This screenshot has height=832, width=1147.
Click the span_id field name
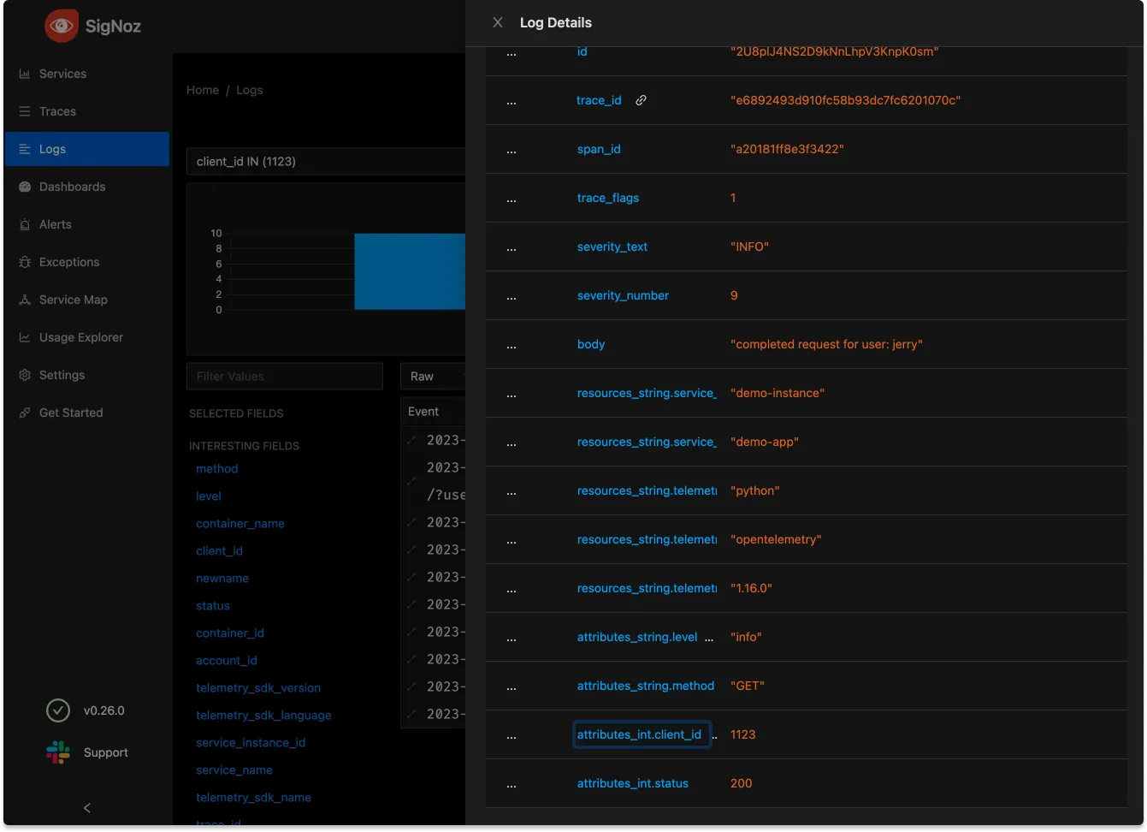(x=599, y=149)
